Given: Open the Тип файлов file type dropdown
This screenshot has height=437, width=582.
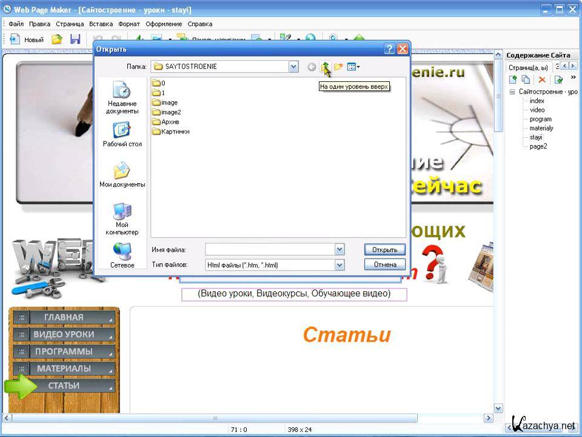Looking at the screenshot, I should pos(339,265).
